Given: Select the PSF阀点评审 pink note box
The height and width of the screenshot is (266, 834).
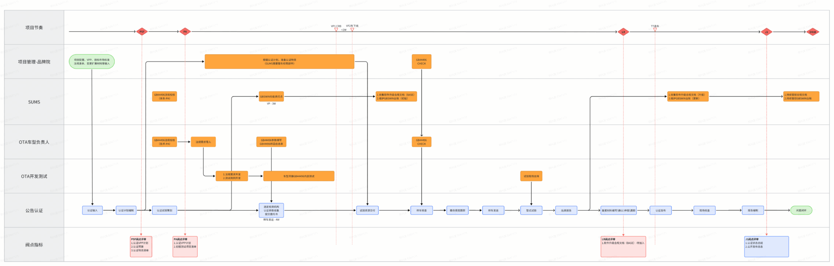Looking at the screenshot, I should pyautogui.click(x=141, y=247).
